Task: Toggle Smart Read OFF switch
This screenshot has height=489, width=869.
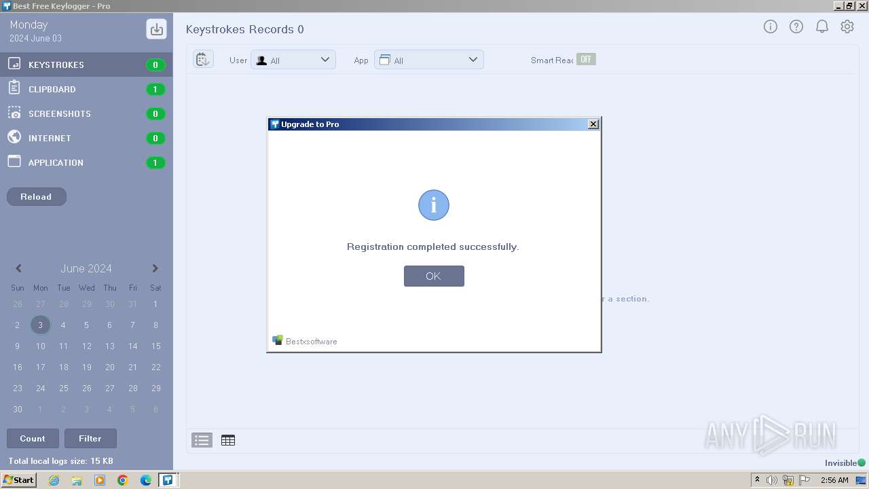Action: [x=586, y=59]
